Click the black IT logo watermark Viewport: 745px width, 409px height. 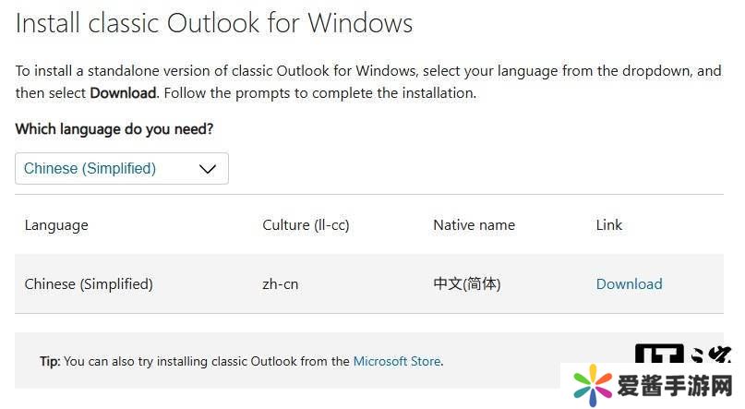[659, 355]
